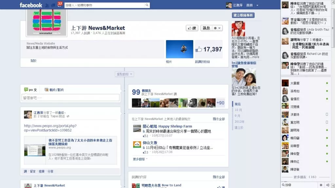Open the gear settings dropdown beside 訊息
335x188 pixels.
click(x=217, y=28)
